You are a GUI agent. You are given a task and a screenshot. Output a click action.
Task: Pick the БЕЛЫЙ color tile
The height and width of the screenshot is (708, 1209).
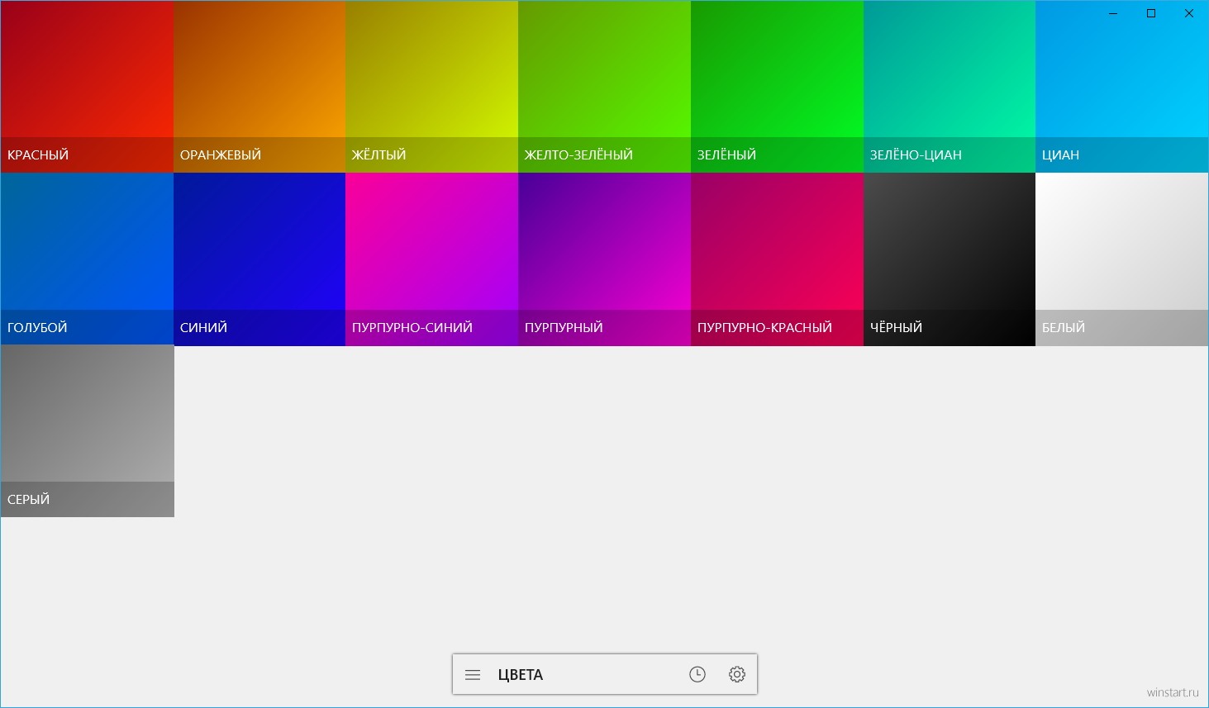point(1121,259)
